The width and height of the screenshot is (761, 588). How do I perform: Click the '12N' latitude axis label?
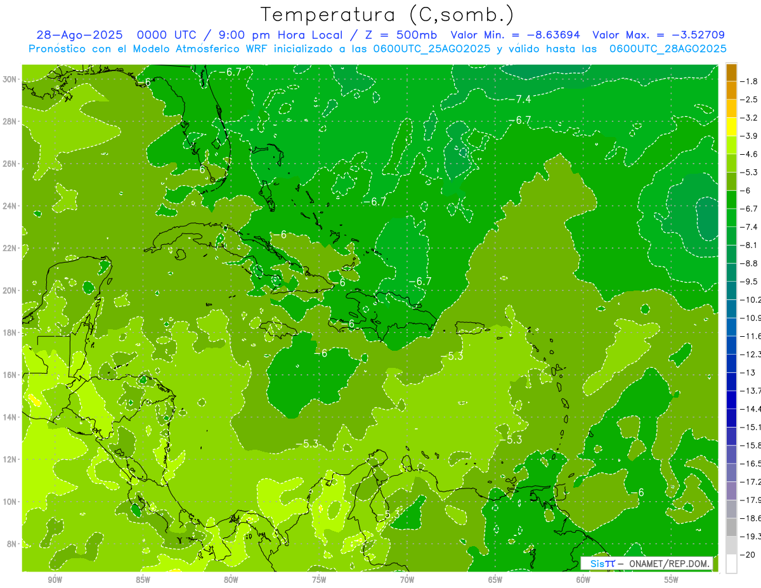click(x=10, y=459)
